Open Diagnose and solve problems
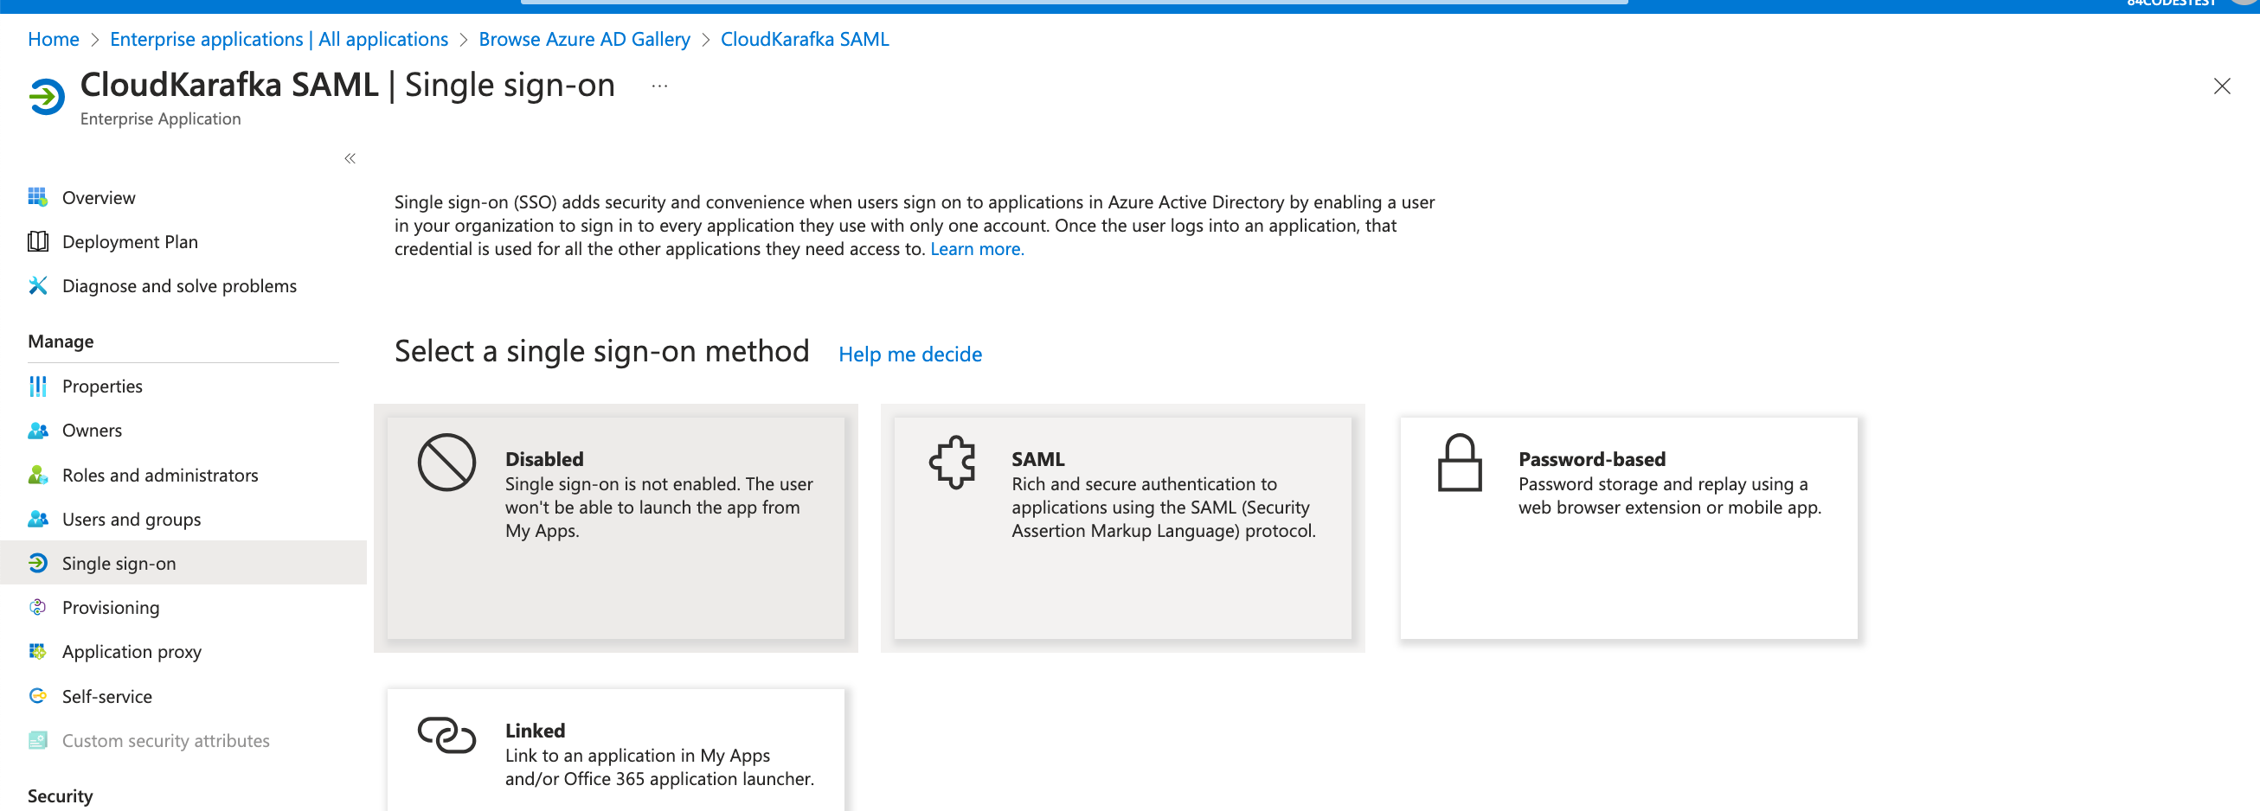This screenshot has height=811, width=2260. [x=183, y=286]
